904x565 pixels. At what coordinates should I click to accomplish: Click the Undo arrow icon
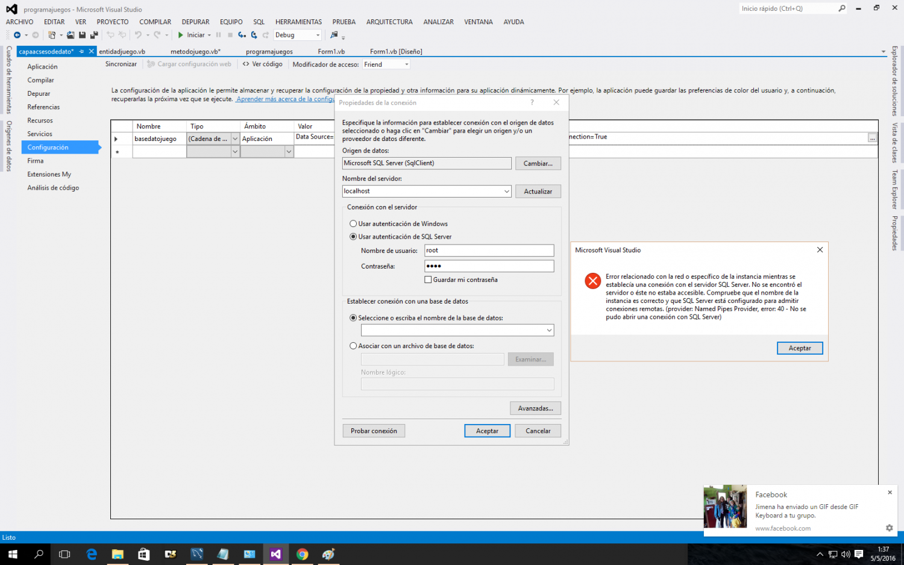tap(138, 35)
